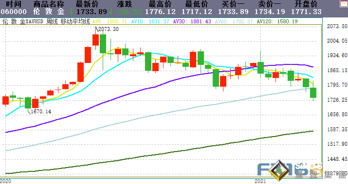Viewport: 348px width, 184px height.
Task: Select the AV120 moving average label
Action: 277,21
